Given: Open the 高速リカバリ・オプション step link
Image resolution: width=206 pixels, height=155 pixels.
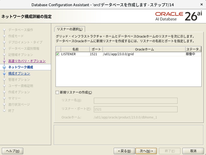Looking at the screenshot, I should click(x=27, y=61).
